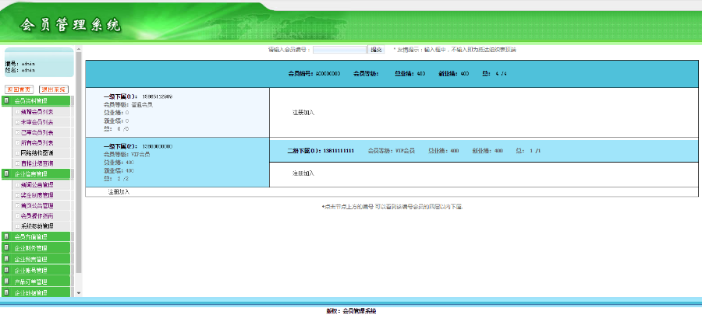Collapse the 会员资料管理 sidebar section
This screenshot has height=315, width=702.
tap(37, 101)
